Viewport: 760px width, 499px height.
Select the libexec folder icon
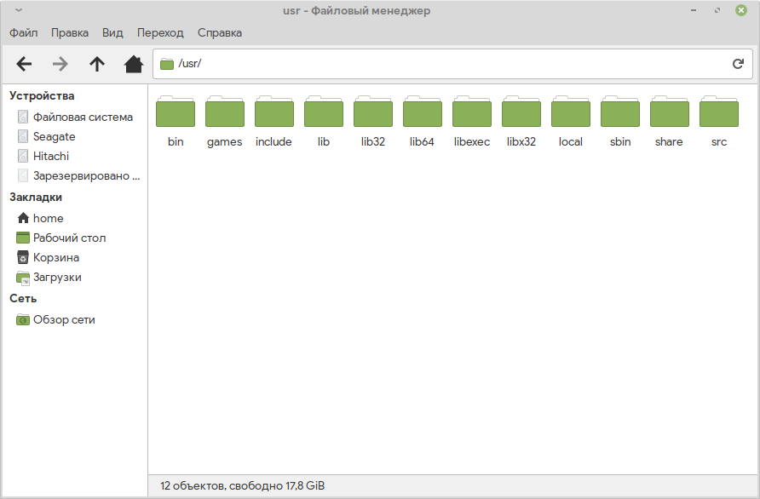[472, 112]
